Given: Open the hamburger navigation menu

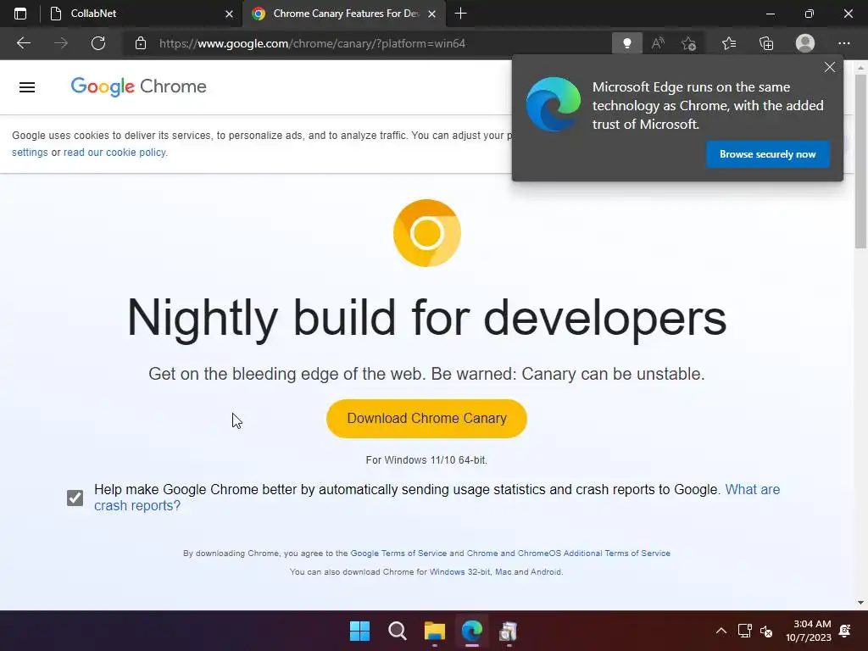Looking at the screenshot, I should tap(27, 87).
